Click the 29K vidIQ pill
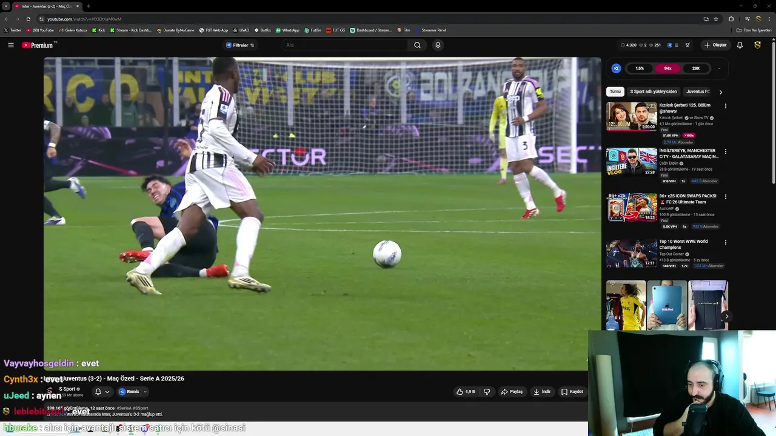 (x=696, y=68)
